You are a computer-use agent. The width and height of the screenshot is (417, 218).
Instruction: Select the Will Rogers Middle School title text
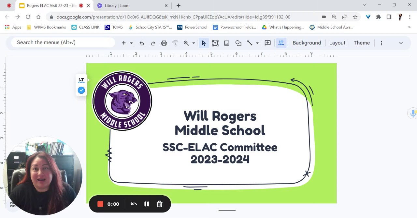[220, 123]
